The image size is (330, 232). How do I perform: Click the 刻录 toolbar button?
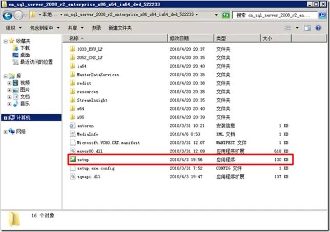point(96,28)
